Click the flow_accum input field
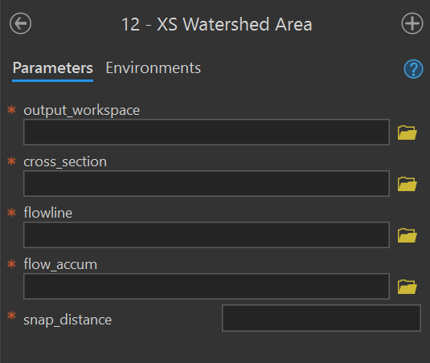Image resolution: width=430 pixels, height=363 pixels. pyautogui.click(x=207, y=286)
